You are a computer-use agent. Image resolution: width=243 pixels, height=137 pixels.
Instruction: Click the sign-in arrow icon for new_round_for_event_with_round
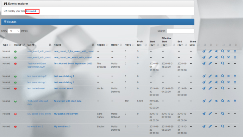pos(216,57)
